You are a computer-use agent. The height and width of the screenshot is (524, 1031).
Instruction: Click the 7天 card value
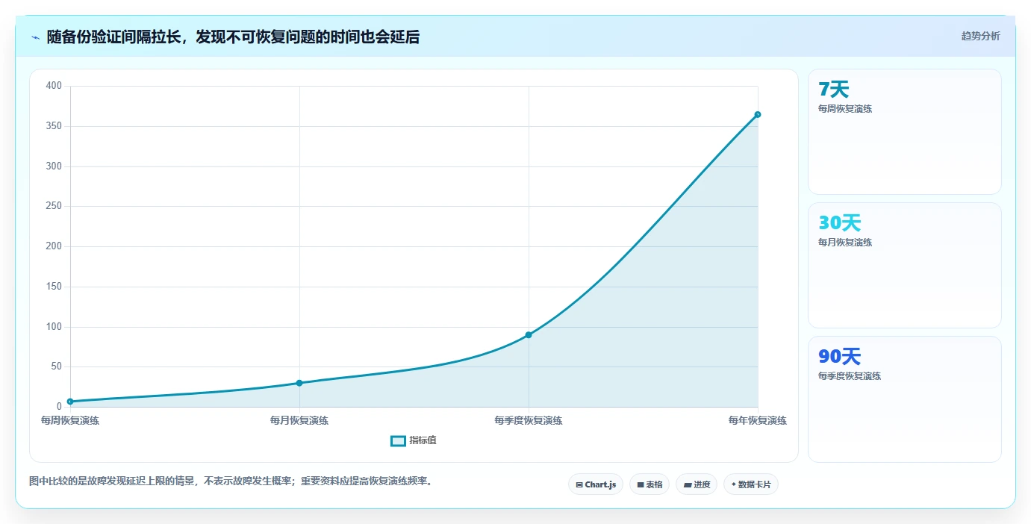(834, 90)
